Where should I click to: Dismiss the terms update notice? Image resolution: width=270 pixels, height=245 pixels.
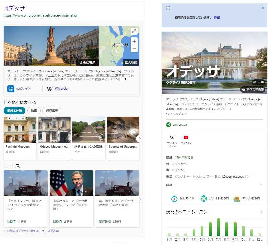pos(263,8)
